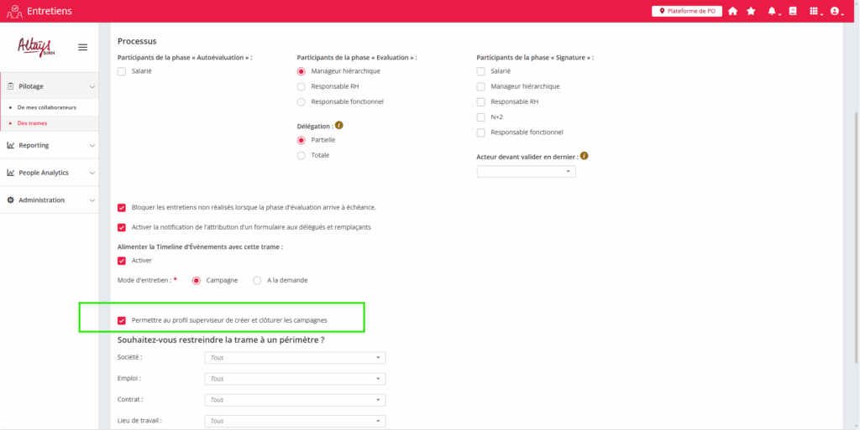Open the documentation book icon
Screen dimensions: 860x430
(792, 11)
